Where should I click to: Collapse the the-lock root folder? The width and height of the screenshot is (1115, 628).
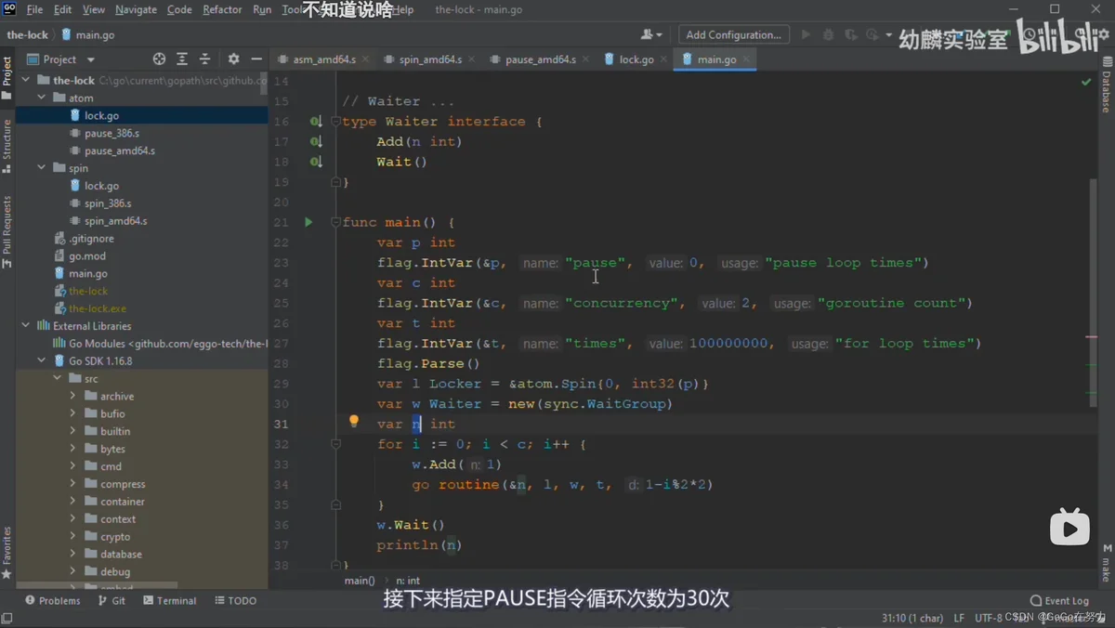[26, 81]
